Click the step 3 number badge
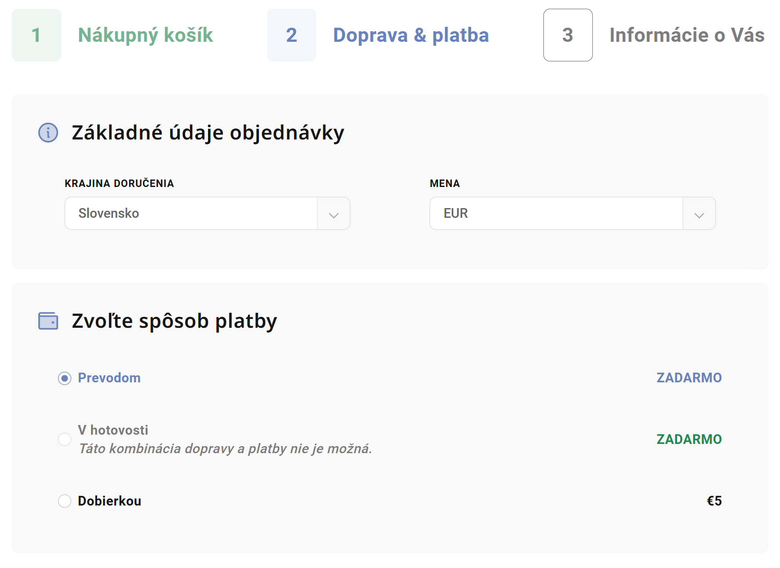The height and width of the screenshot is (568, 780). click(x=568, y=35)
